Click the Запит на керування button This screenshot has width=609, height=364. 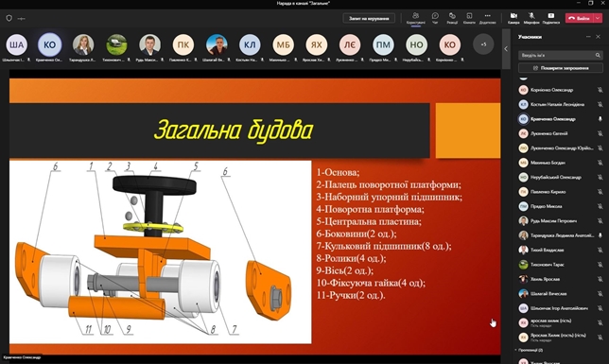[x=369, y=18]
